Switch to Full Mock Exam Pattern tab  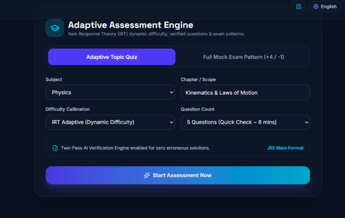(244, 57)
